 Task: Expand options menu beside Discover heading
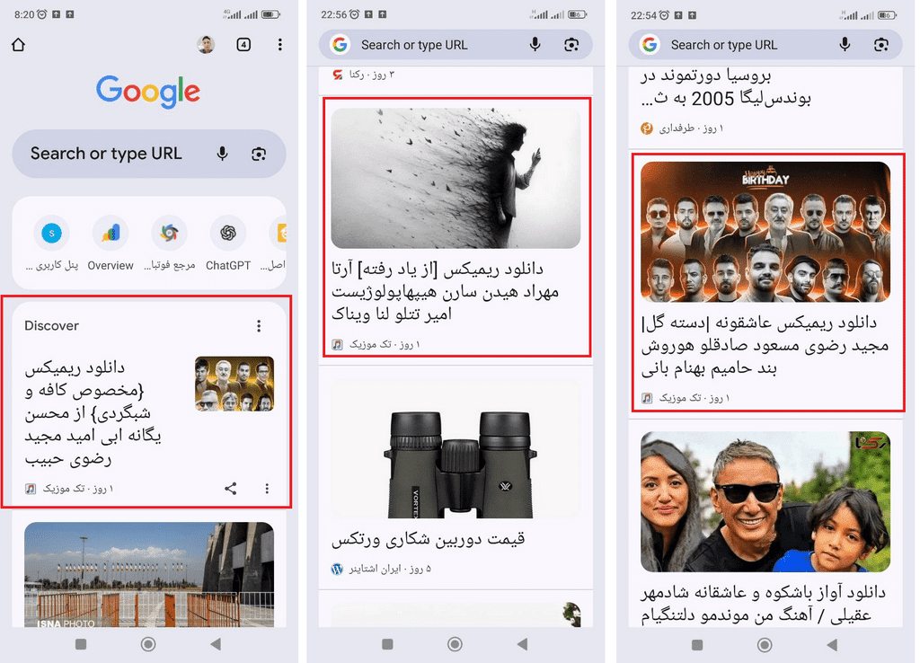point(259,326)
